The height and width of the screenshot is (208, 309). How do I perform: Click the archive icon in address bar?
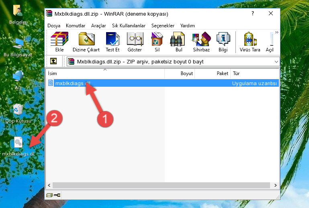point(71,62)
